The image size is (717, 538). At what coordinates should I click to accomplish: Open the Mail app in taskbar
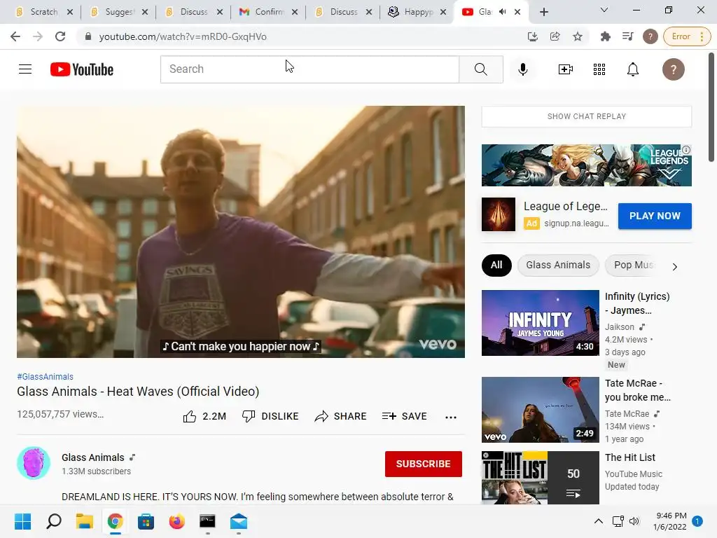pos(238,521)
